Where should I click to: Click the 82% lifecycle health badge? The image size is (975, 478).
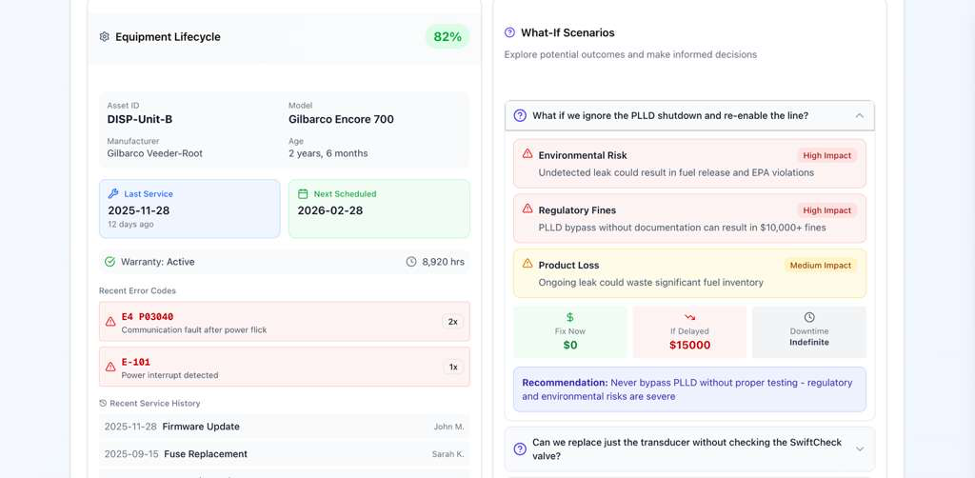[447, 37]
